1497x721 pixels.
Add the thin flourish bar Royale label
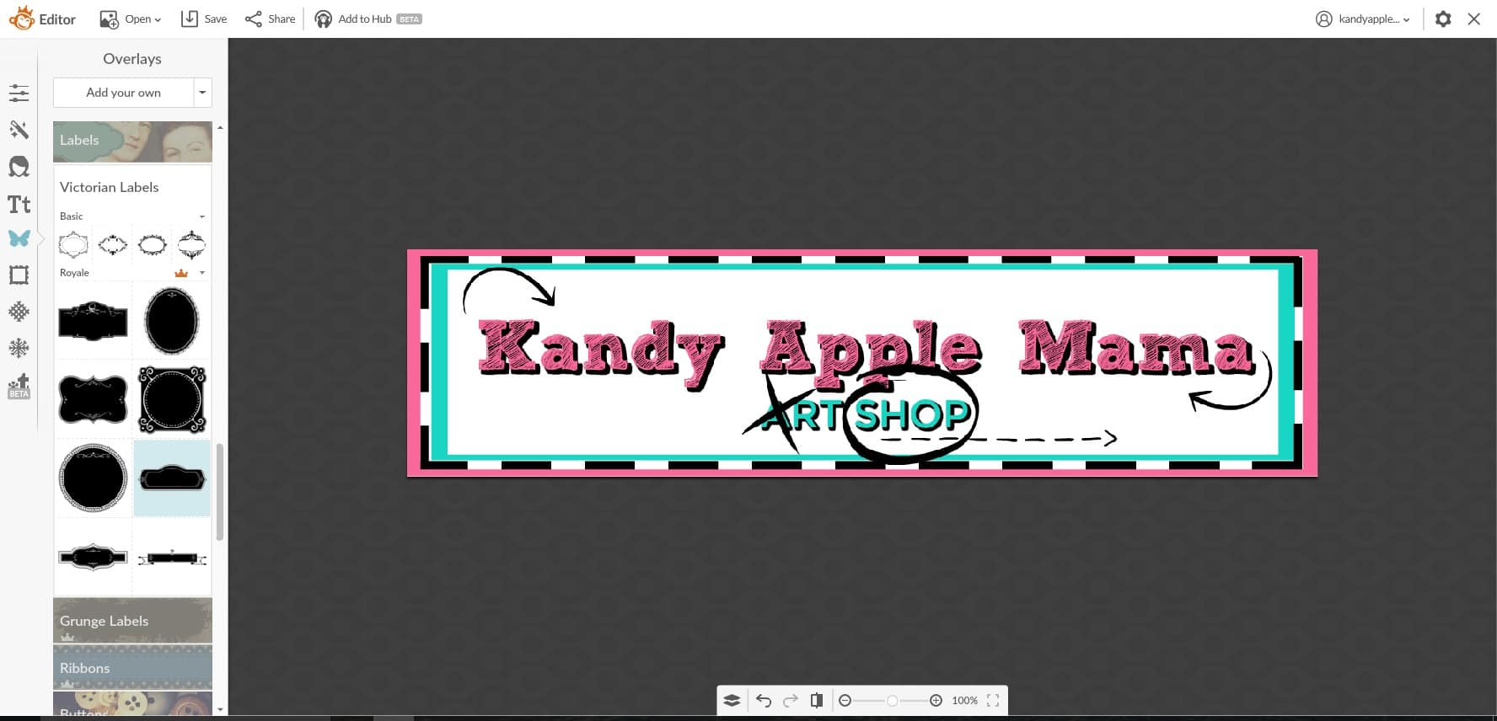[x=172, y=558]
